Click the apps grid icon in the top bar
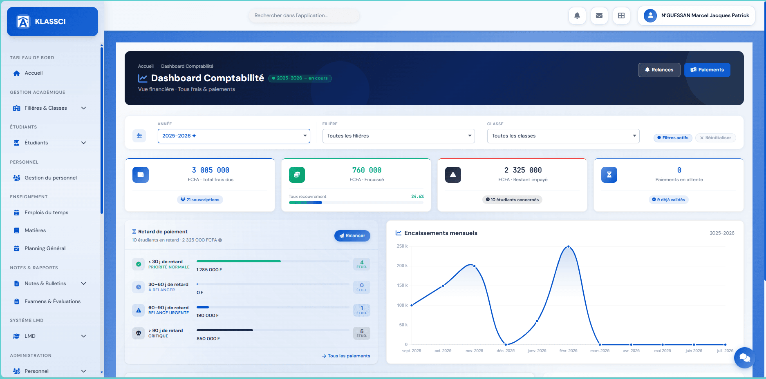The height and width of the screenshot is (379, 766). [621, 16]
